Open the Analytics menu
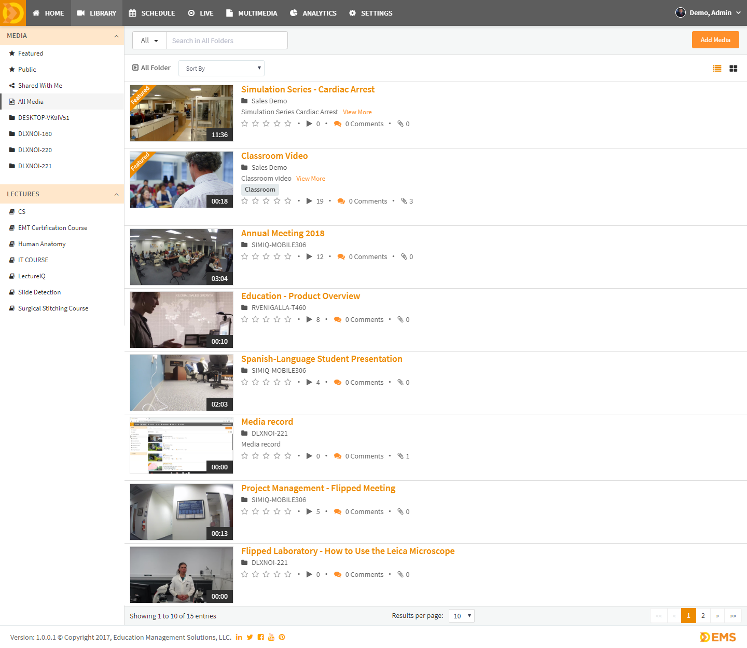The width and height of the screenshot is (747, 648). coord(313,13)
